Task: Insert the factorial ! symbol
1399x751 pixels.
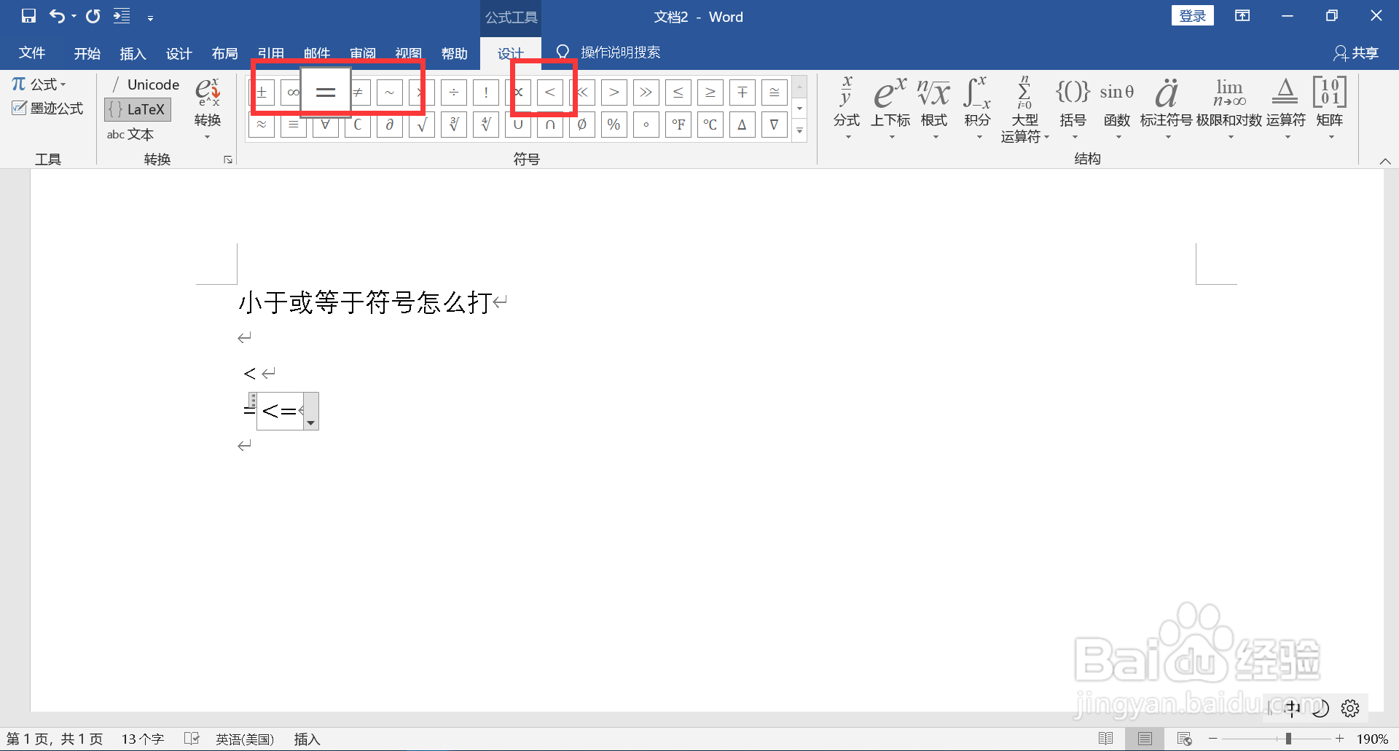Action: click(x=486, y=93)
